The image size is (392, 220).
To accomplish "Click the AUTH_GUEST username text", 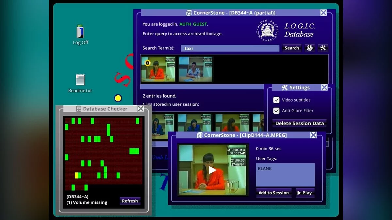I will (x=193, y=24).
